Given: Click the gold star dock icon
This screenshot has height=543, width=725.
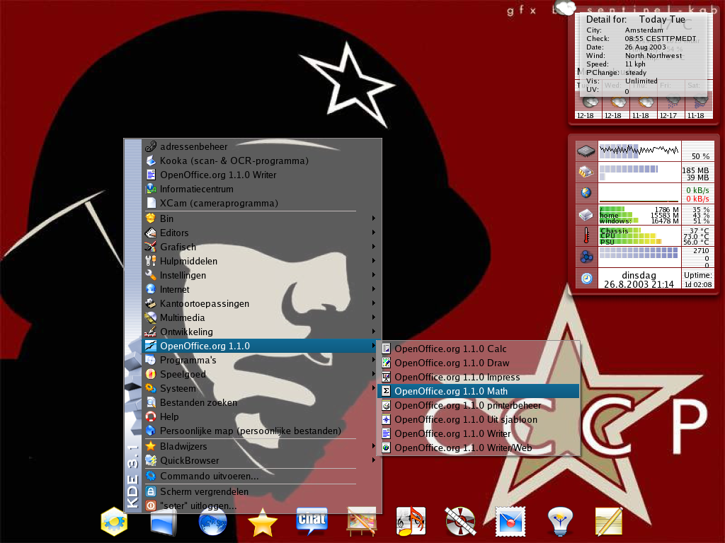Looking at the screenshot, I should point(263,522).
